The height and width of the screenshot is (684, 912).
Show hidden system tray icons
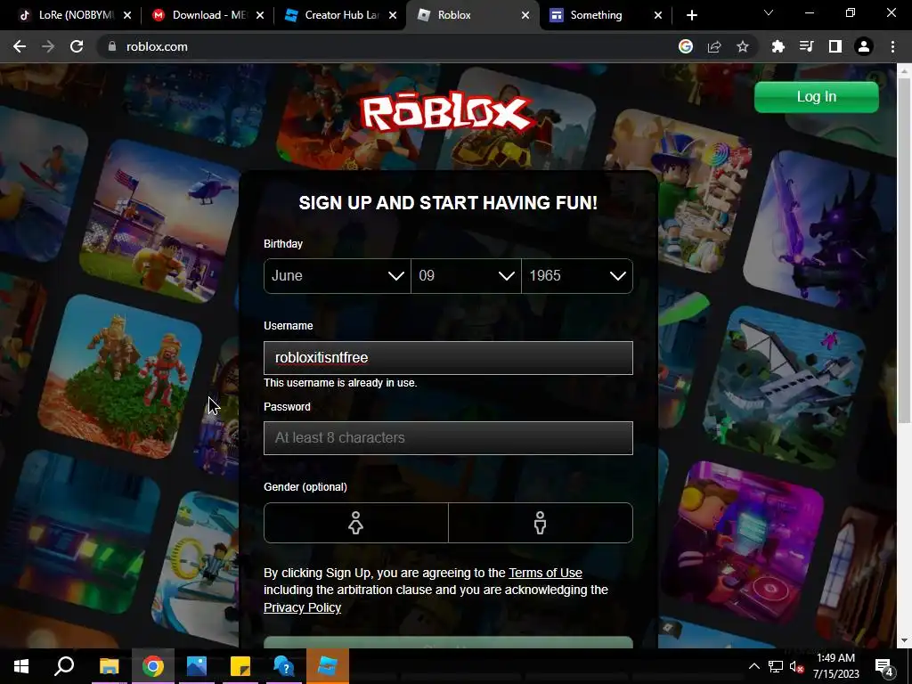[x=753, y=666]
